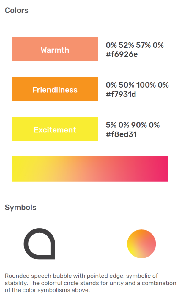Select the colorful gradient circle symbol

(x=141, y=244)
